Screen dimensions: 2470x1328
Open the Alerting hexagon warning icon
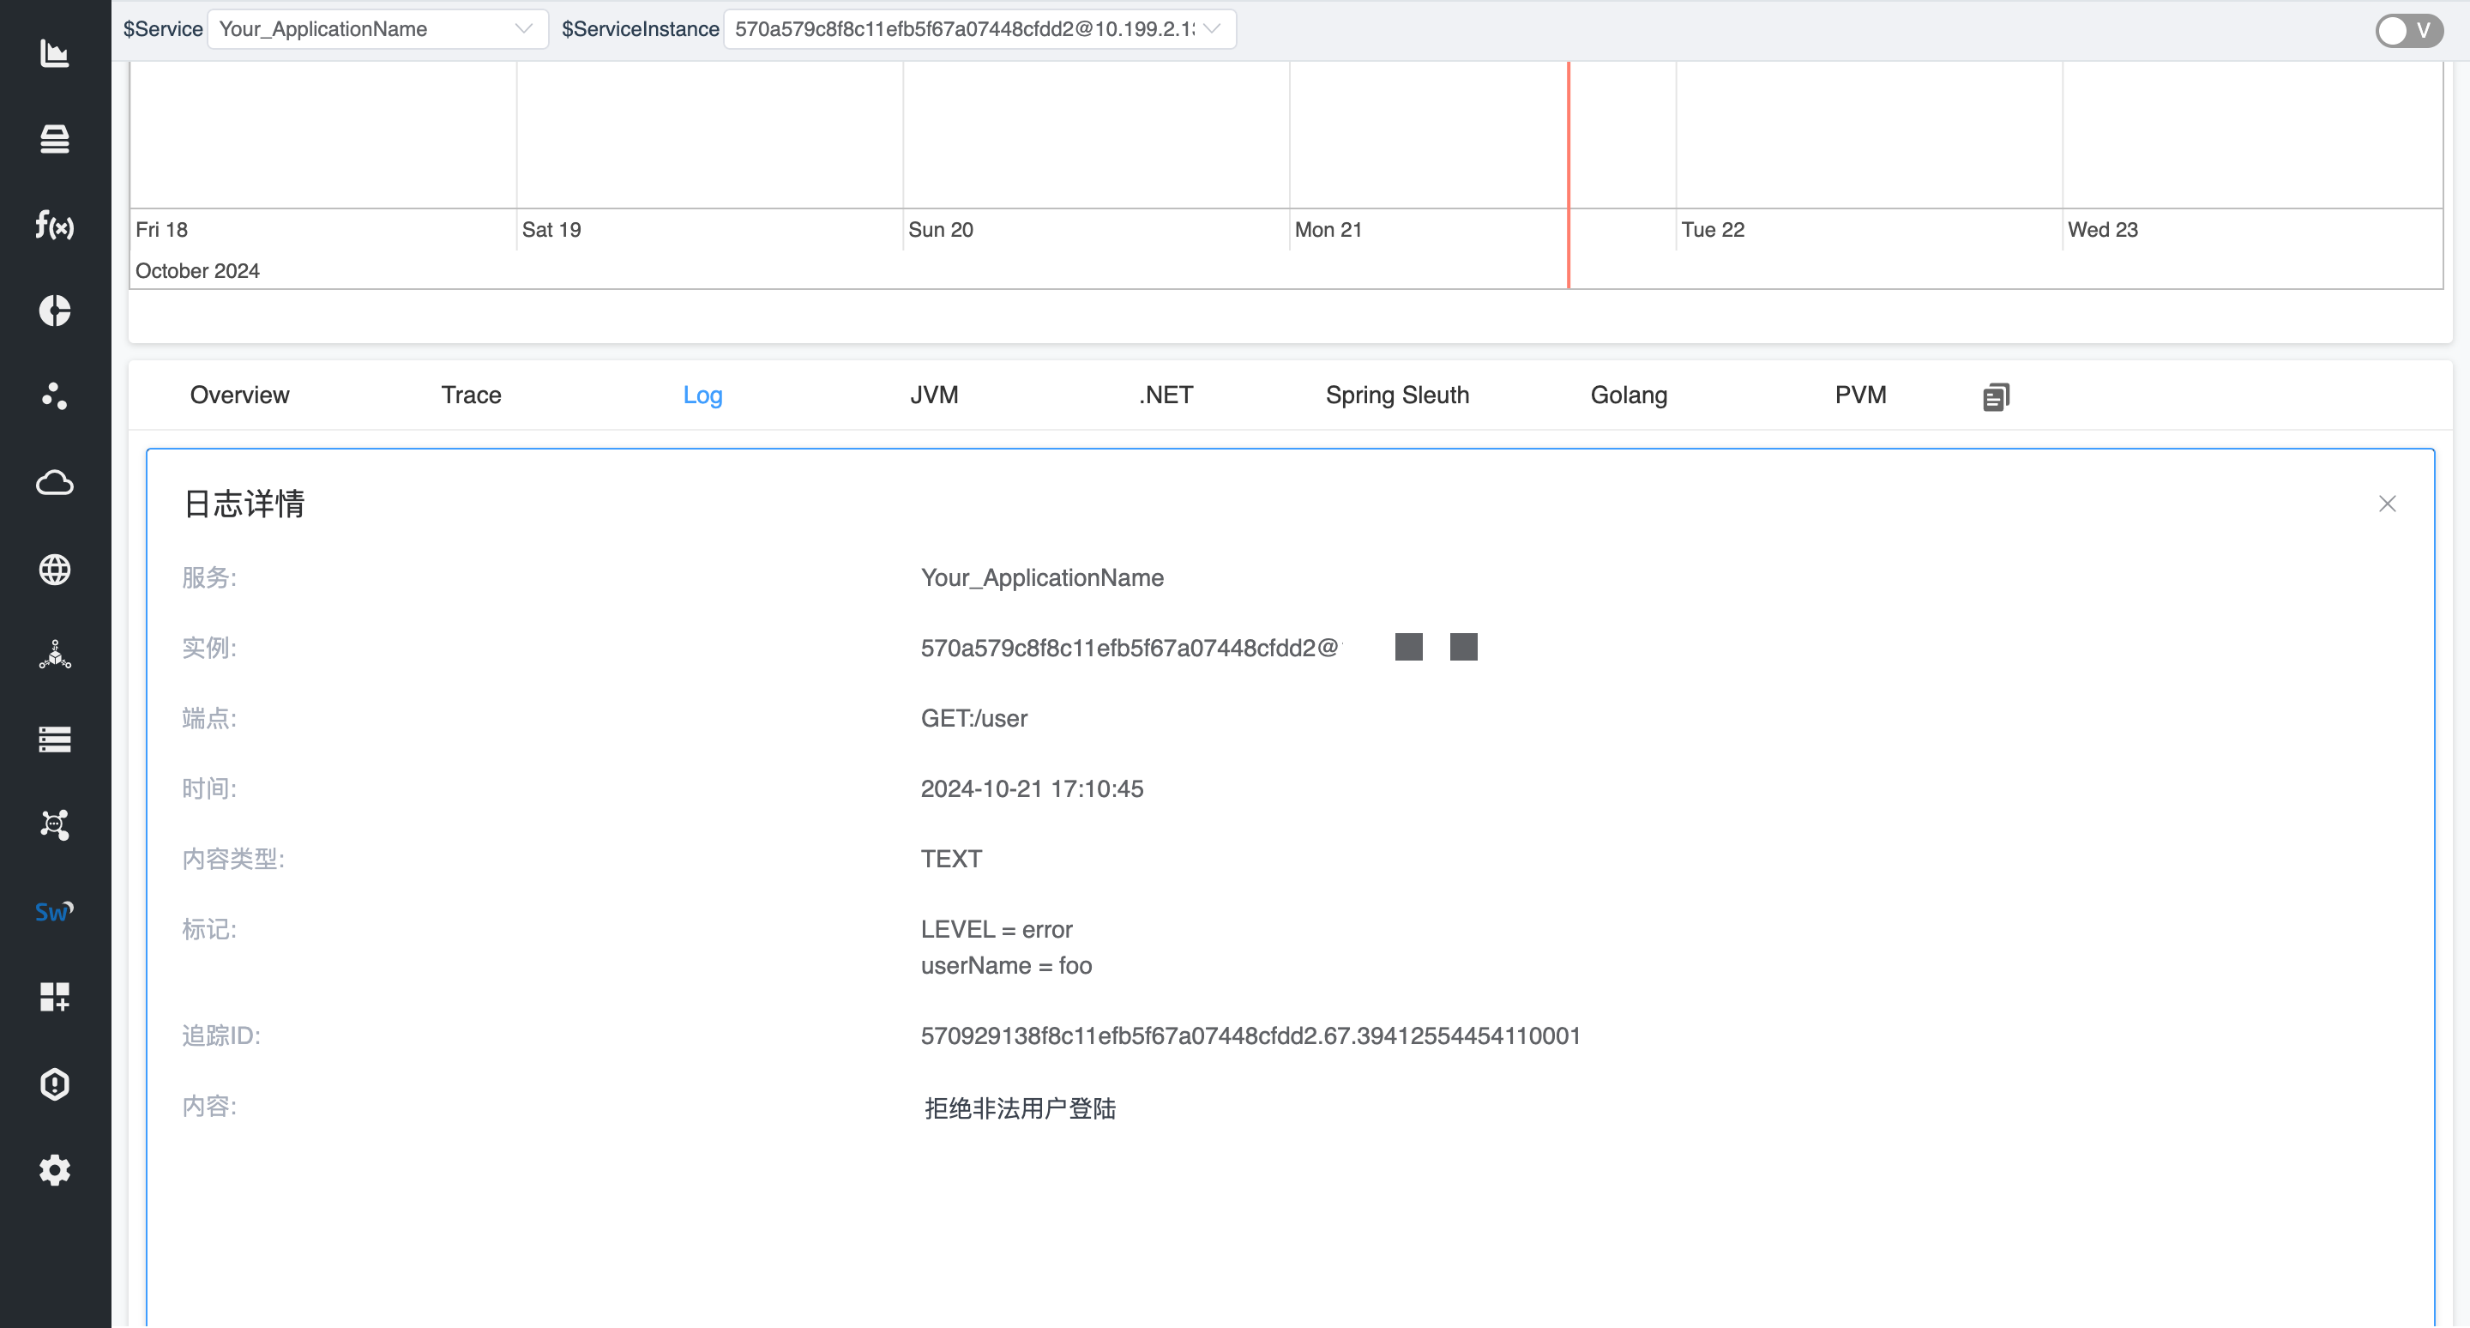[x=55, y=1084]
